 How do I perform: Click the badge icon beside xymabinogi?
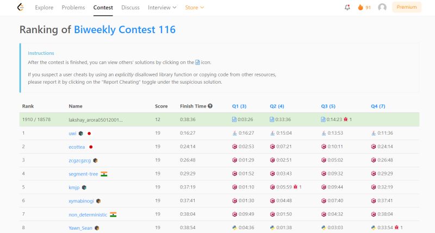point(98,201)
